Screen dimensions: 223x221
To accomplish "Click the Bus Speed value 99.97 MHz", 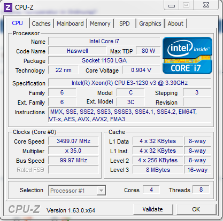I will [x=73, y=160].
